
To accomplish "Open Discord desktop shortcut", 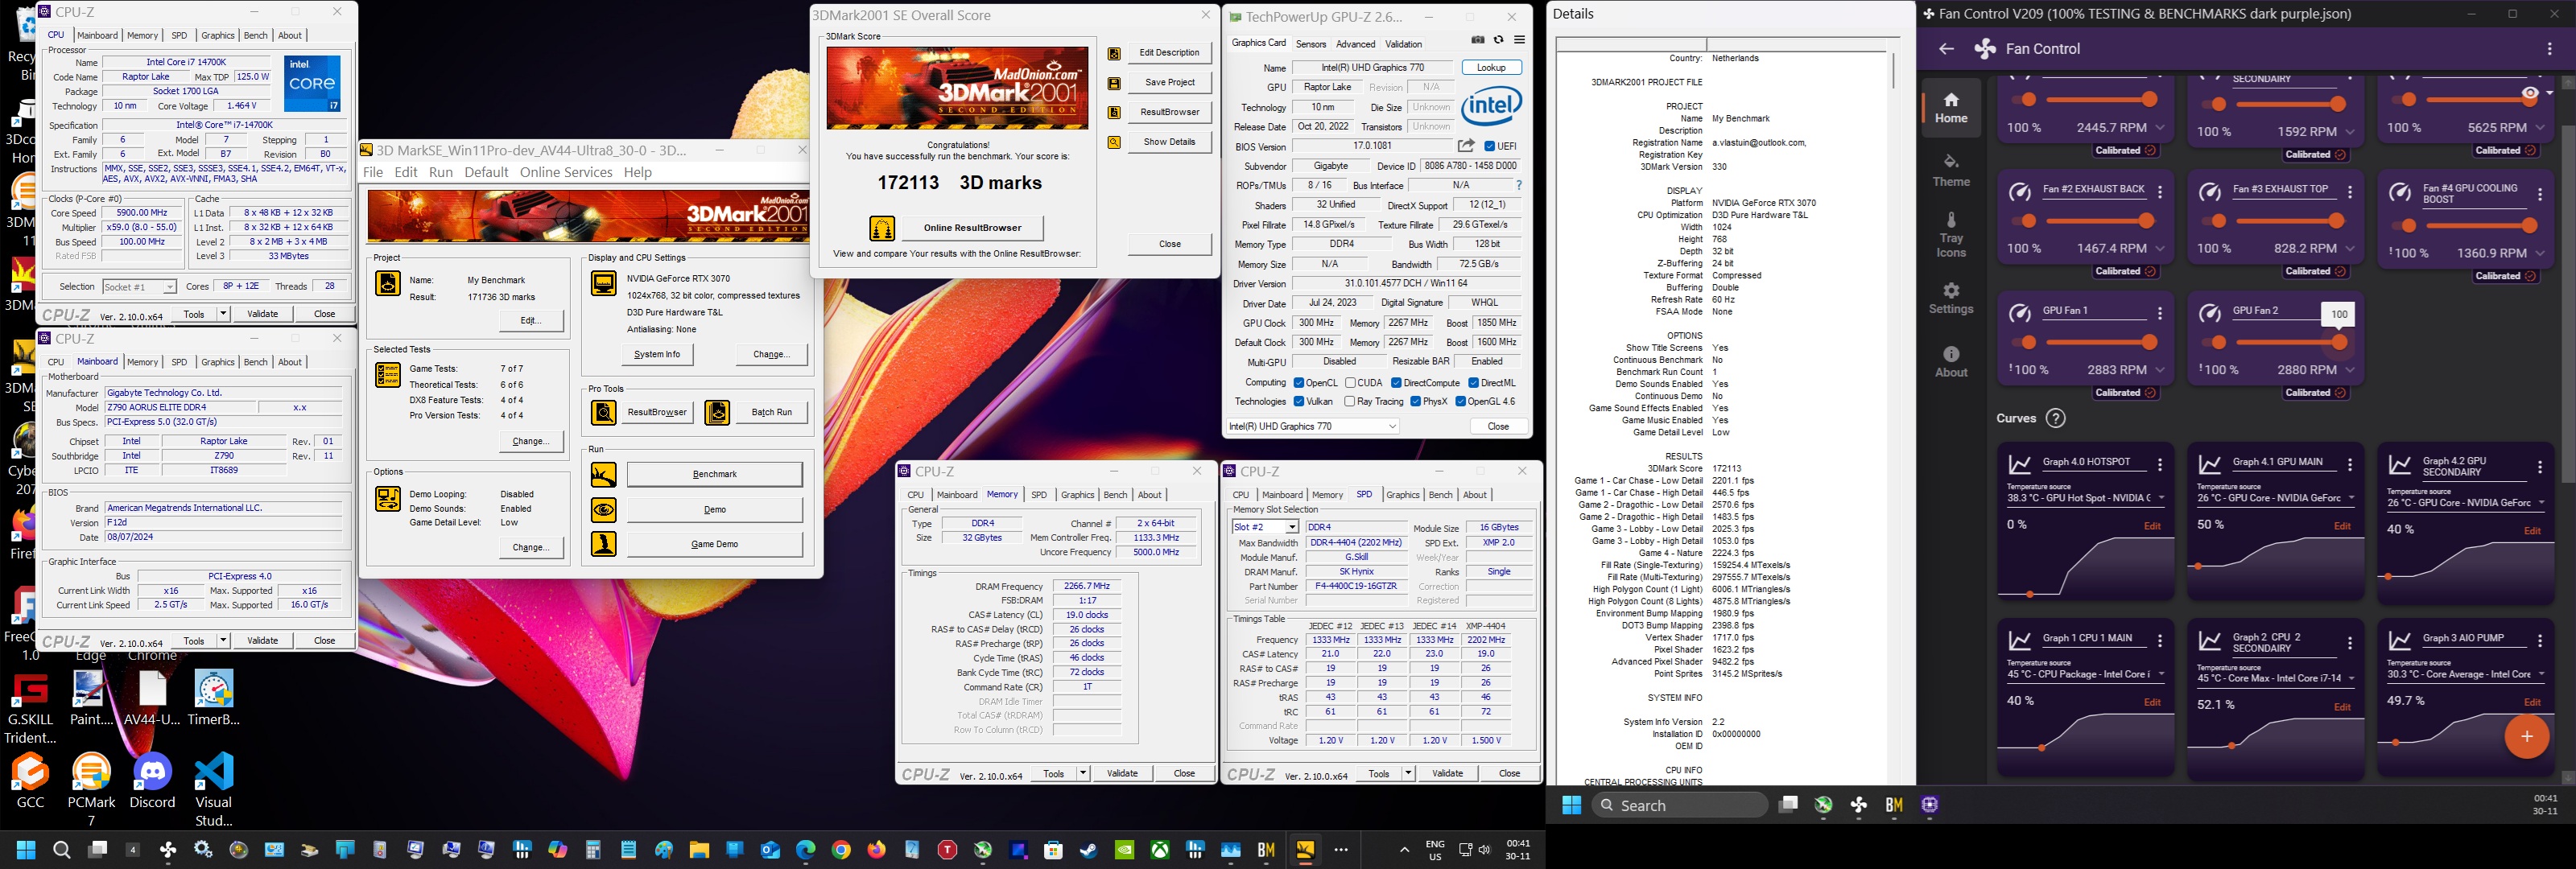I will (152, 782).
